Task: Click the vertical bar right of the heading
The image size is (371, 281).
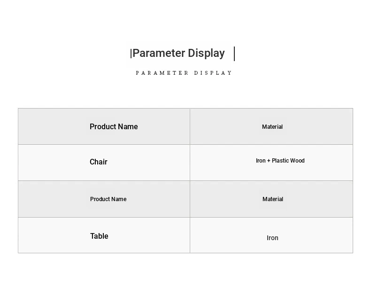Action: (x=234, y=54)
